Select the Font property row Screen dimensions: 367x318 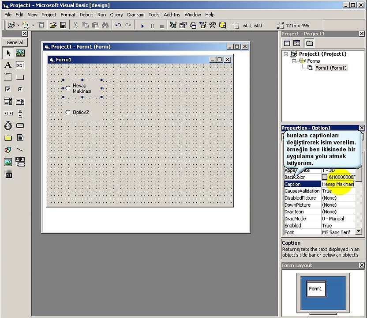(319, 232)
